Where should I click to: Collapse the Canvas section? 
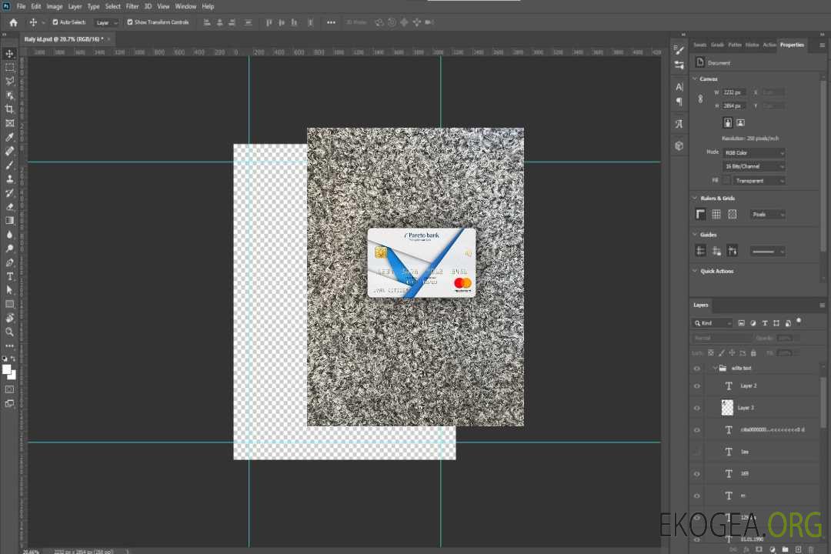(695, 78)
